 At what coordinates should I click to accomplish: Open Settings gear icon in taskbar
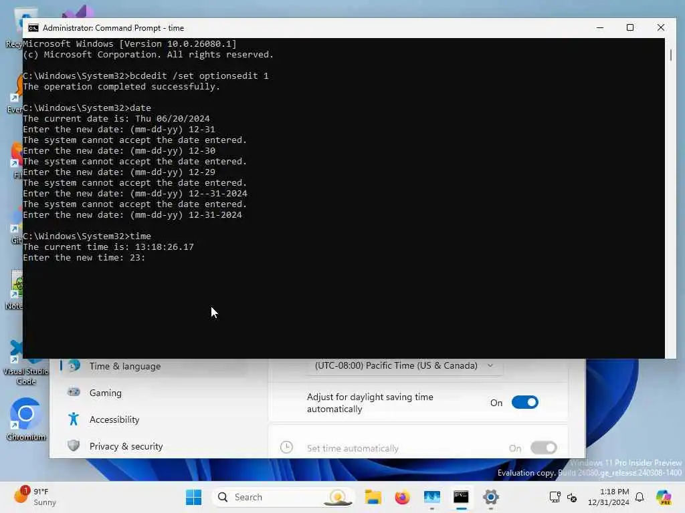click(490, 497)
